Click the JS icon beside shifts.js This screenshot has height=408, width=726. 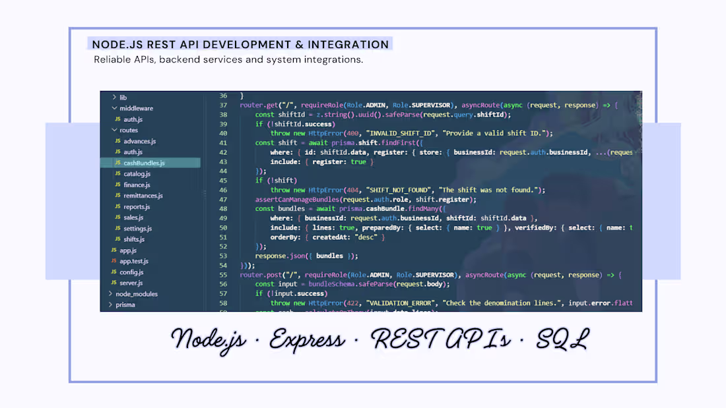coord(117,239)
